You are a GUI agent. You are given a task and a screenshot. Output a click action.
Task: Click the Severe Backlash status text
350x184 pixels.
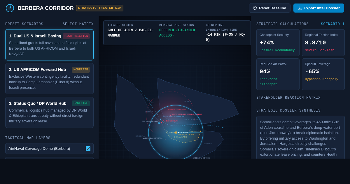(x=320, y=50)
